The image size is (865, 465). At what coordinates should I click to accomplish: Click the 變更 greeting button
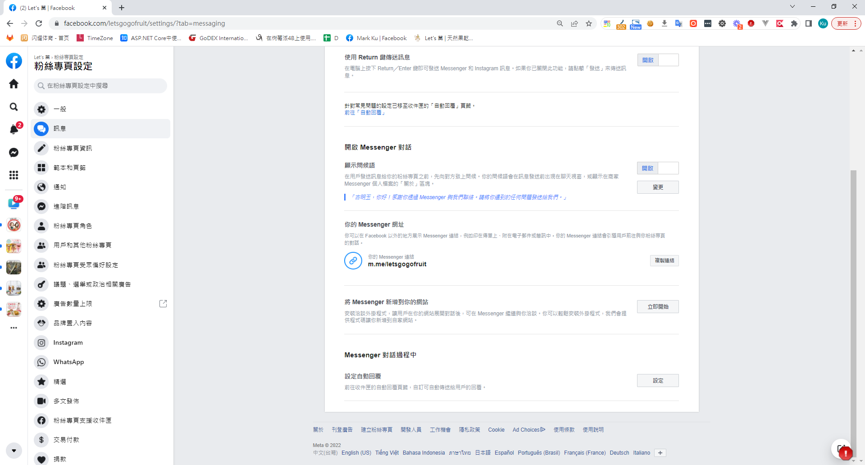(658, 187)
